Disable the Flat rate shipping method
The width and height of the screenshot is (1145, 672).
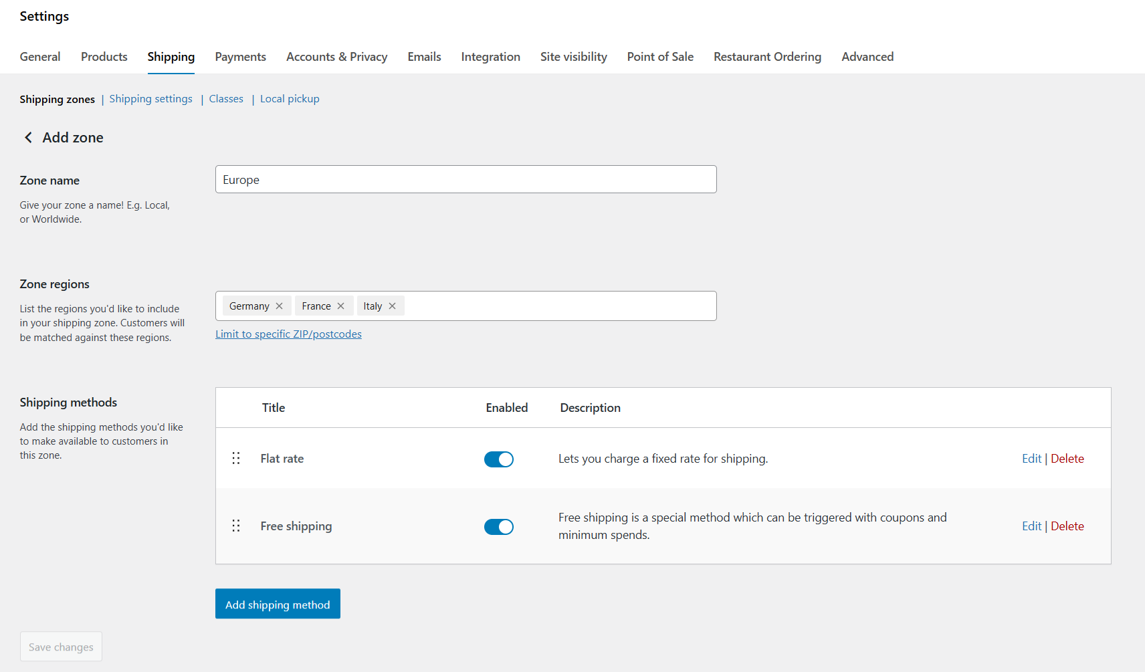coord(499,459)
